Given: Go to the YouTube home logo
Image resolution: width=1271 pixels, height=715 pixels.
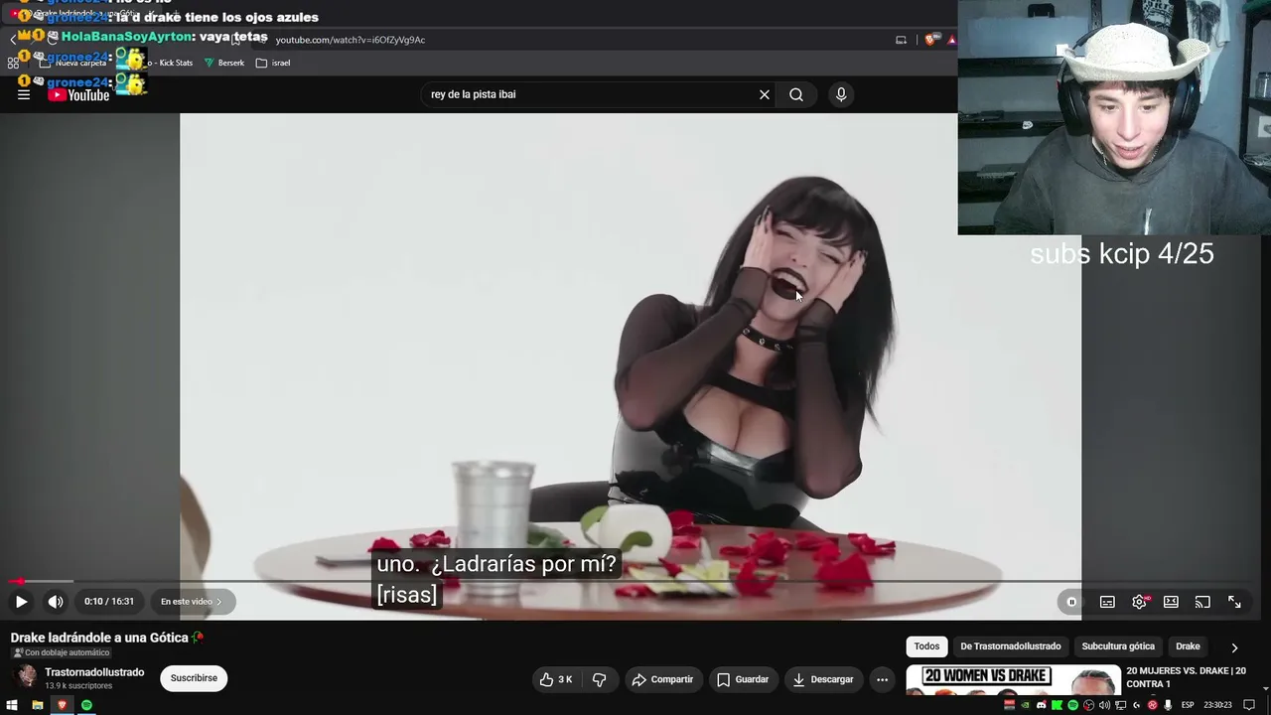Looking at the screenshot, I should (x=78, y=95).
